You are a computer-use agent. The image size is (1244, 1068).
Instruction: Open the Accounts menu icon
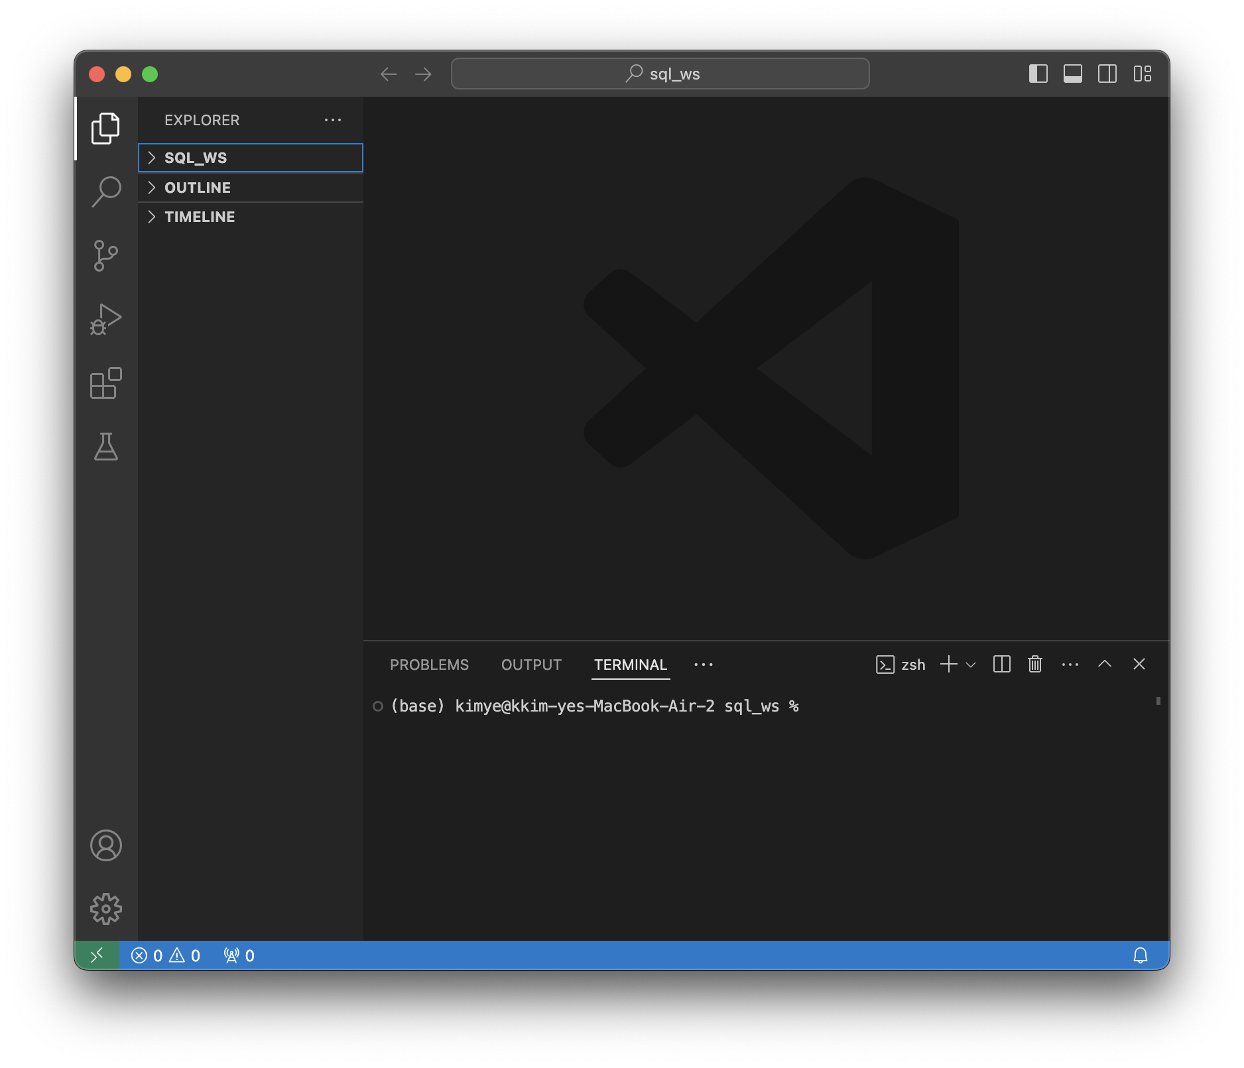(x=105, y=845)
